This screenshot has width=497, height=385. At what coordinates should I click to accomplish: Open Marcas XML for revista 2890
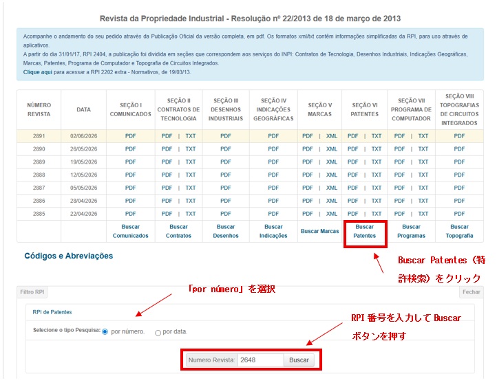tap(332, 149)
